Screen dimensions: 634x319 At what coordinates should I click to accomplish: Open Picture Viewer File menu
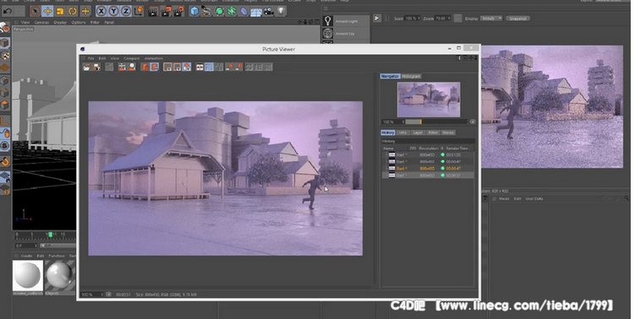(x=91, y=58)
